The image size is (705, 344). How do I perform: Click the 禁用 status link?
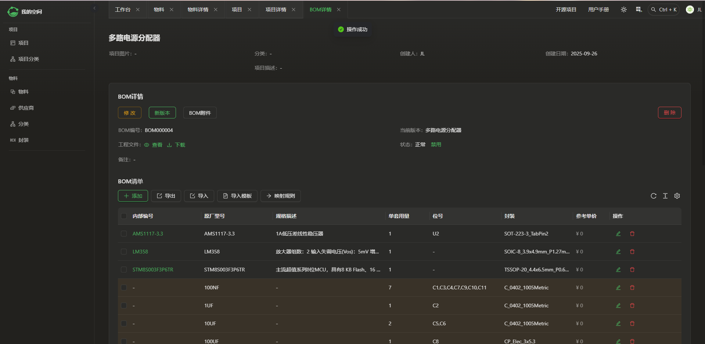pos(436,144)
